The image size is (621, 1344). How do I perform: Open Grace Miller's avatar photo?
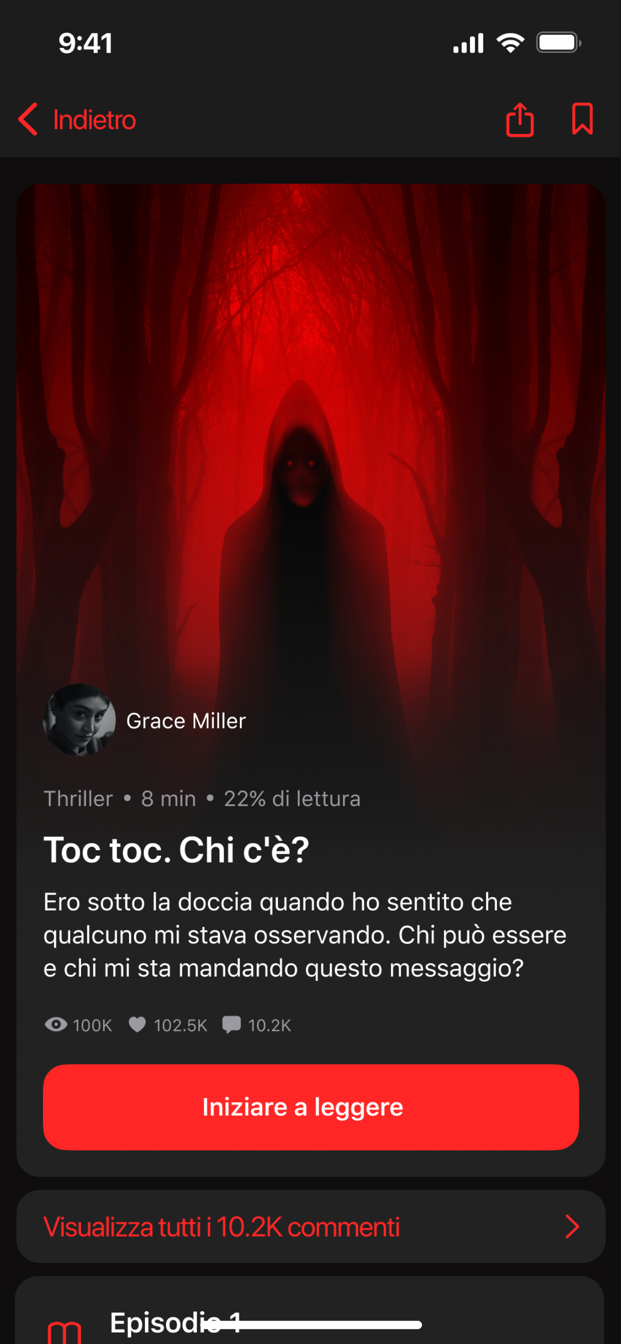point(79,720)
